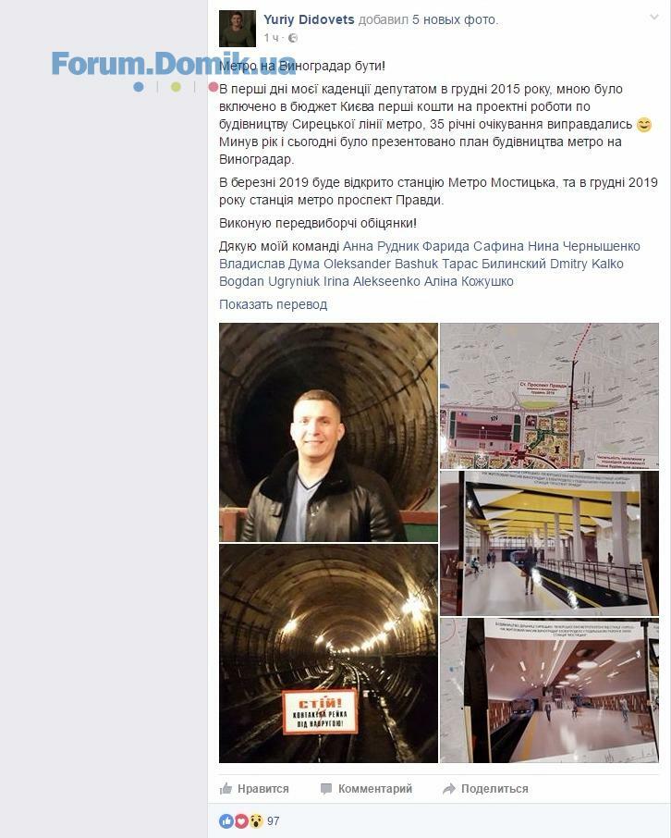Click the thumbs-up Like icon
Viewport: 671px width, 838px height.
[226, 788]
